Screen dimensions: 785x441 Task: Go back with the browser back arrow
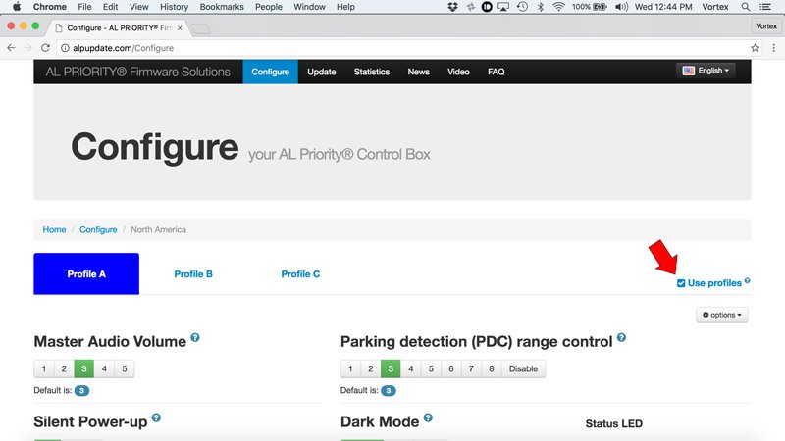click(x=11, y=48)
